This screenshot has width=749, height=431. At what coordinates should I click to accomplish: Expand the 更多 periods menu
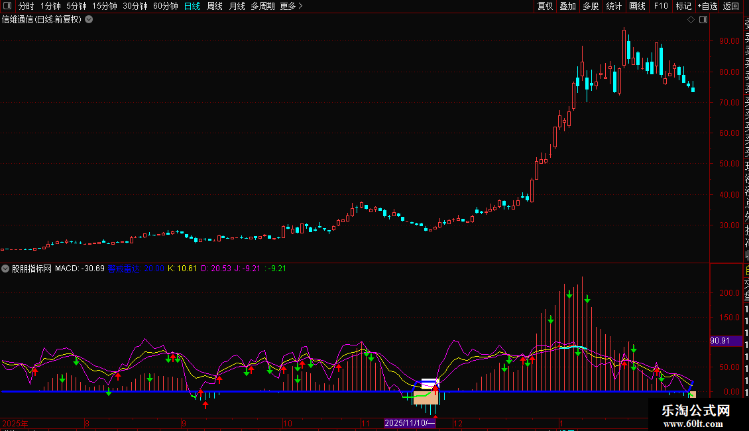pos(291,6)
